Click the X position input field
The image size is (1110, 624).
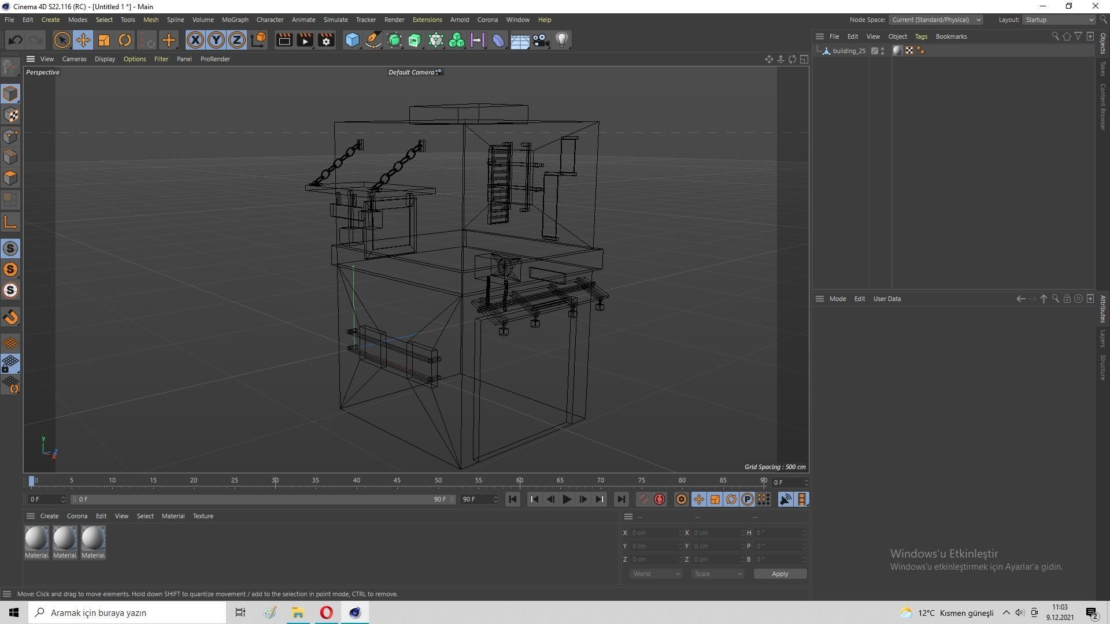654,533
